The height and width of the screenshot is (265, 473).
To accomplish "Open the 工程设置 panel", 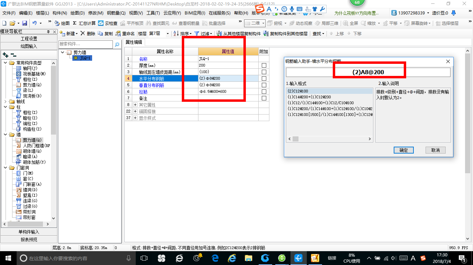I will click(29, 39).
